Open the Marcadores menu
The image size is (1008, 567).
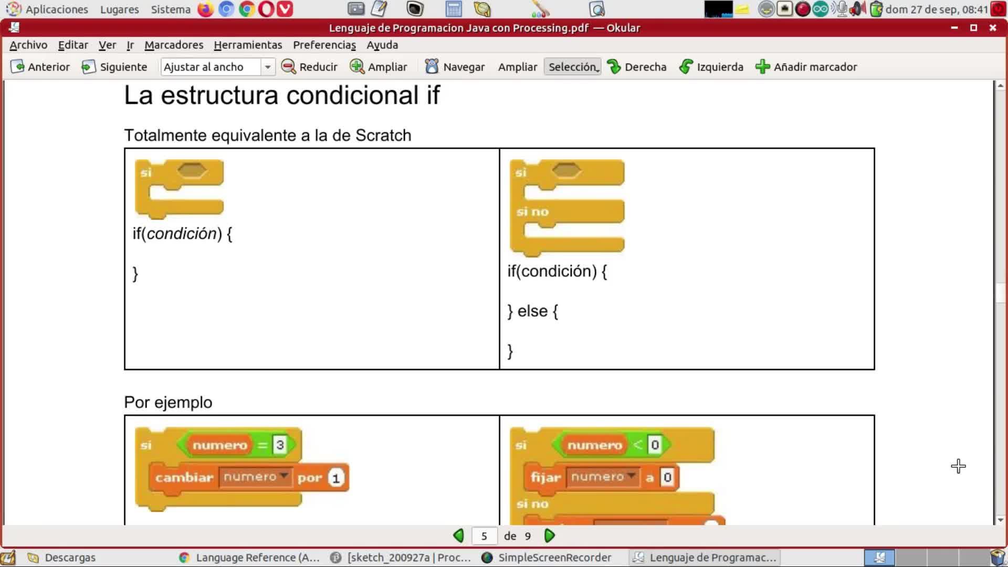173,45
